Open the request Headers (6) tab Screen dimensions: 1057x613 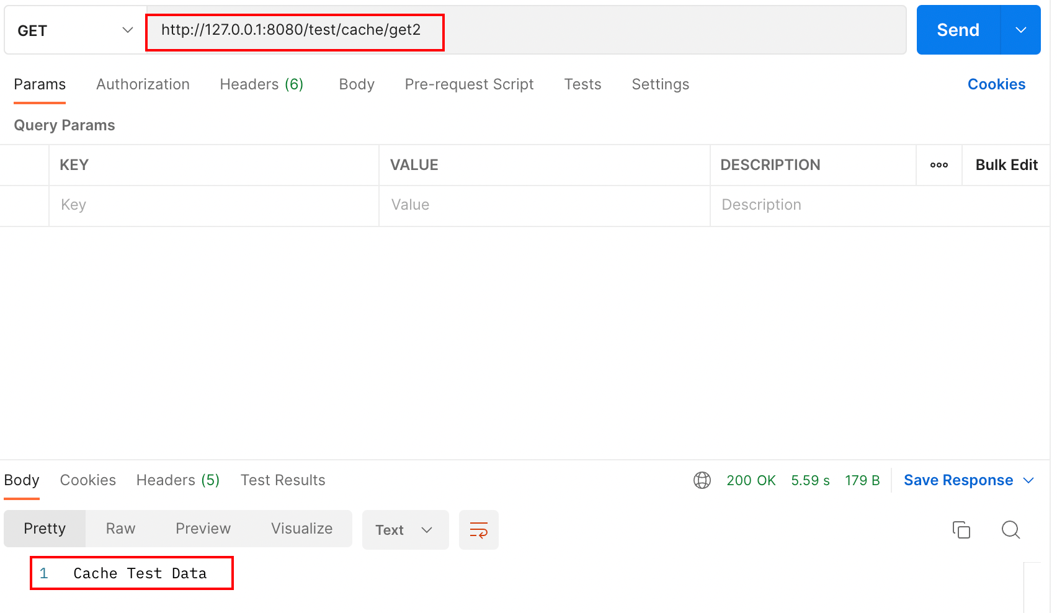pos(261,84)
